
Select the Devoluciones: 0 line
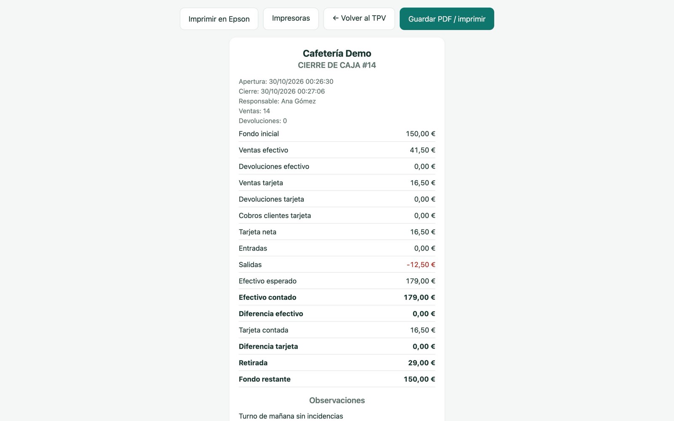pos(263,121)
